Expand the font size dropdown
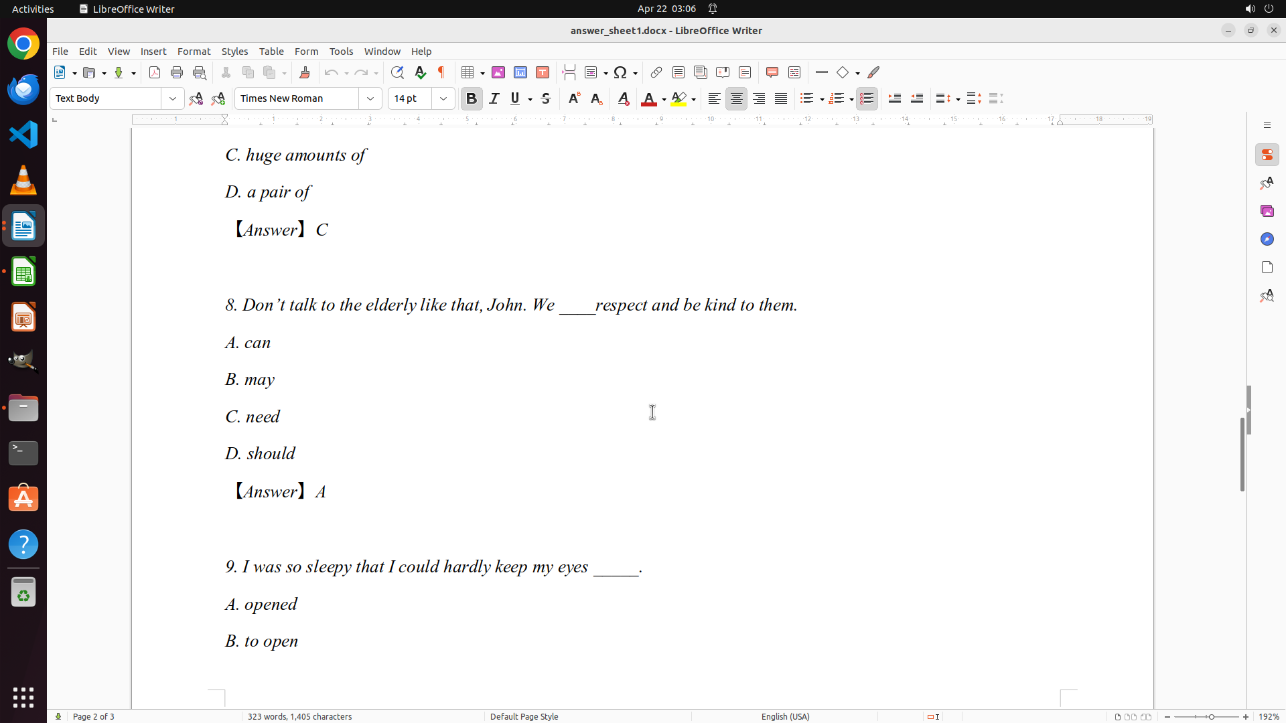Screen dimensions: 1286x723 click(443, 98)
